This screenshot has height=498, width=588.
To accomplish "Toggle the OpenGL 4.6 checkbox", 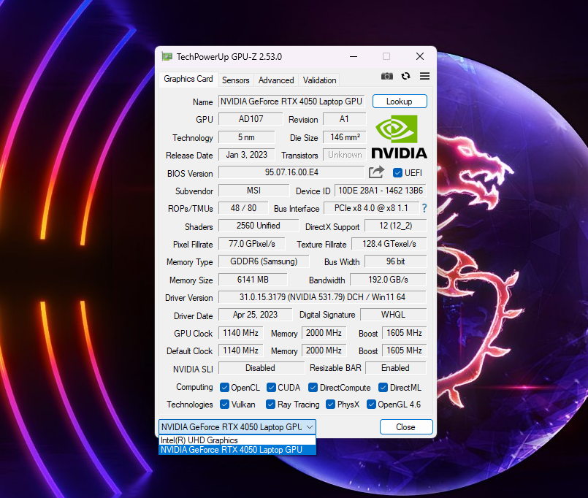I will [x=371, y=405].
